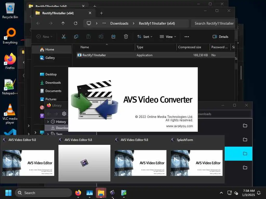Select the Rectify11Installer (x64) tab
Screen dimensions: 266x199
[x=58, y=13]
